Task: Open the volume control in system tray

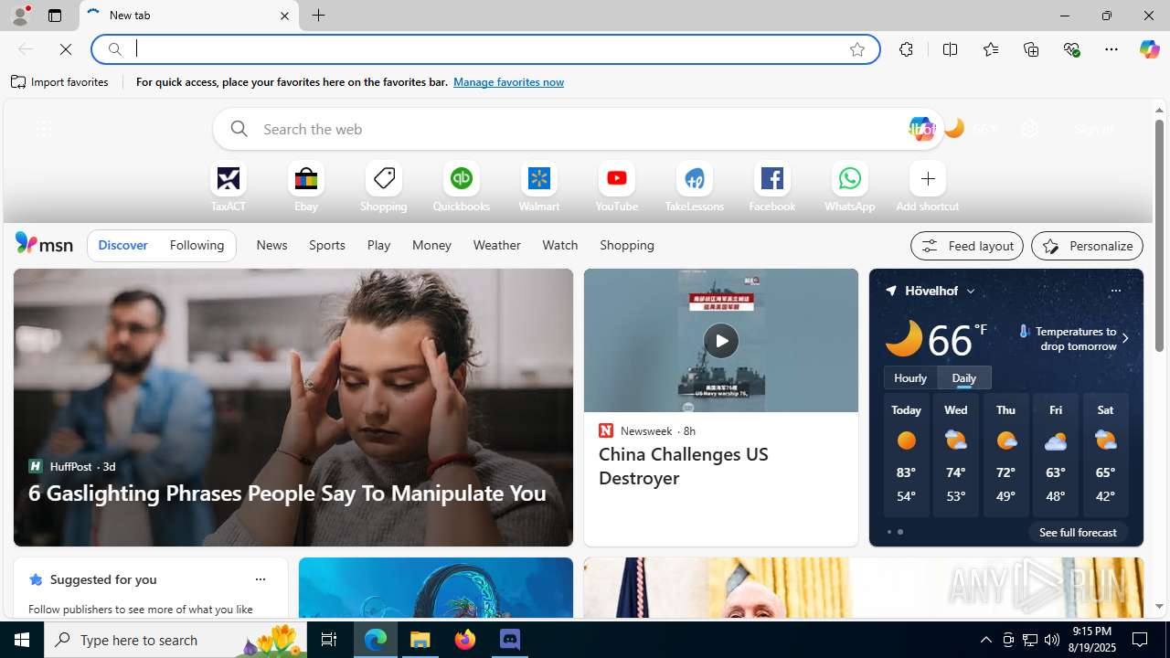Action: [1052, 640]
